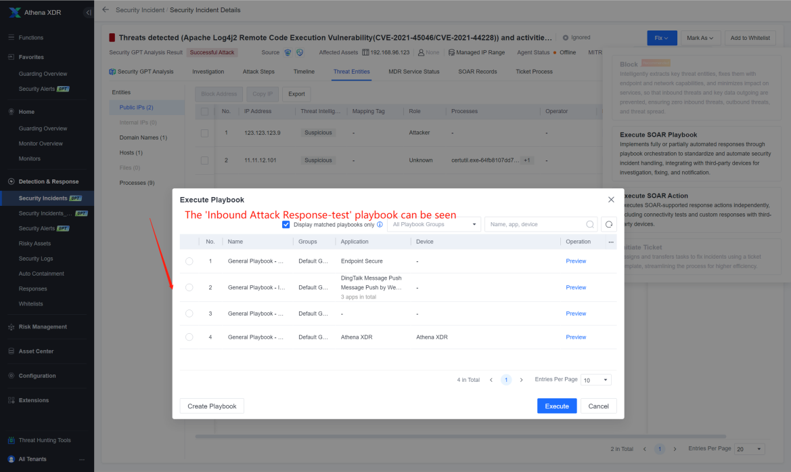Screen dimensions: 791x472
Task: Click the Home section icon
Action: point(11,112)
